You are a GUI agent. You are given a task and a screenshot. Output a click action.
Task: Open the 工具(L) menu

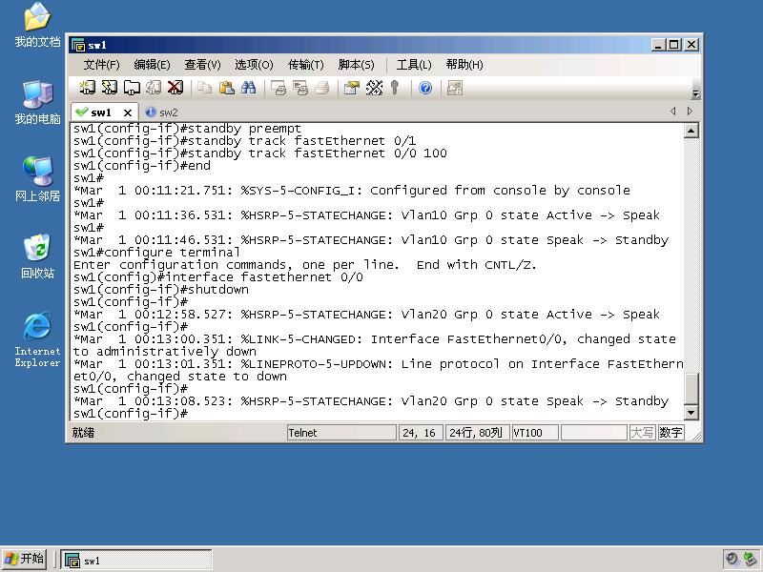coord(414,65)
